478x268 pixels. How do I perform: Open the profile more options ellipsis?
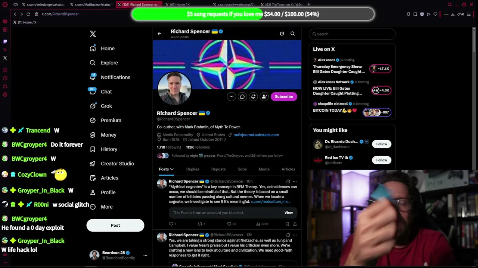[x=232, y=97]
